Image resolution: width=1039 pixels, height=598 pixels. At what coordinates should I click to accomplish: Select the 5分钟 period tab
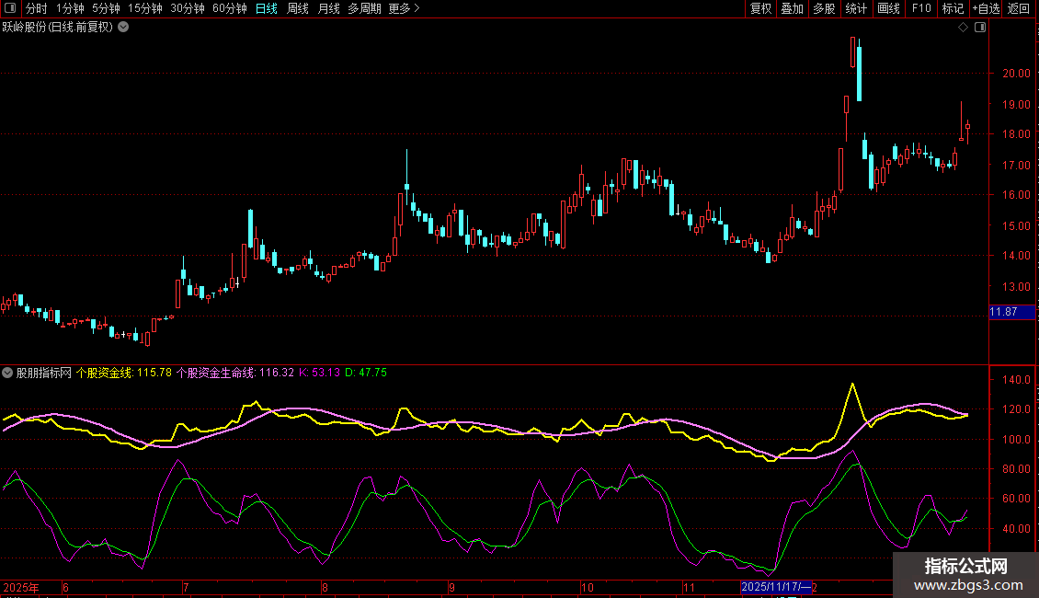(106, 8)
